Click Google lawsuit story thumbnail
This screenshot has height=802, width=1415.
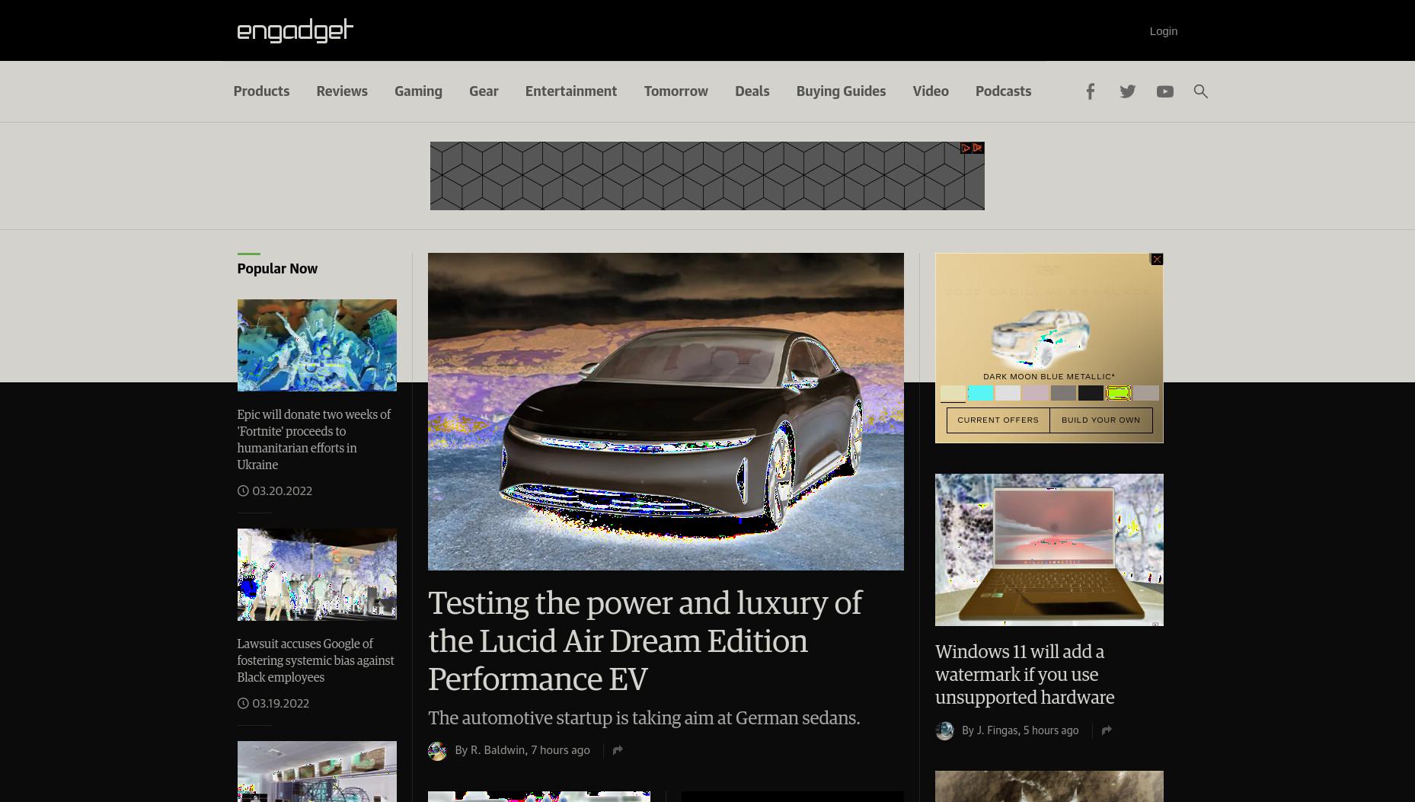[317, 574]
